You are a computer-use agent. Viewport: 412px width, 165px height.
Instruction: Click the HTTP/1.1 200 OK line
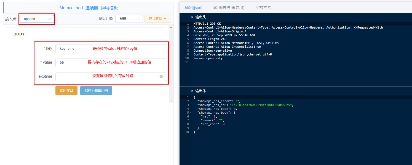point(207,24)
